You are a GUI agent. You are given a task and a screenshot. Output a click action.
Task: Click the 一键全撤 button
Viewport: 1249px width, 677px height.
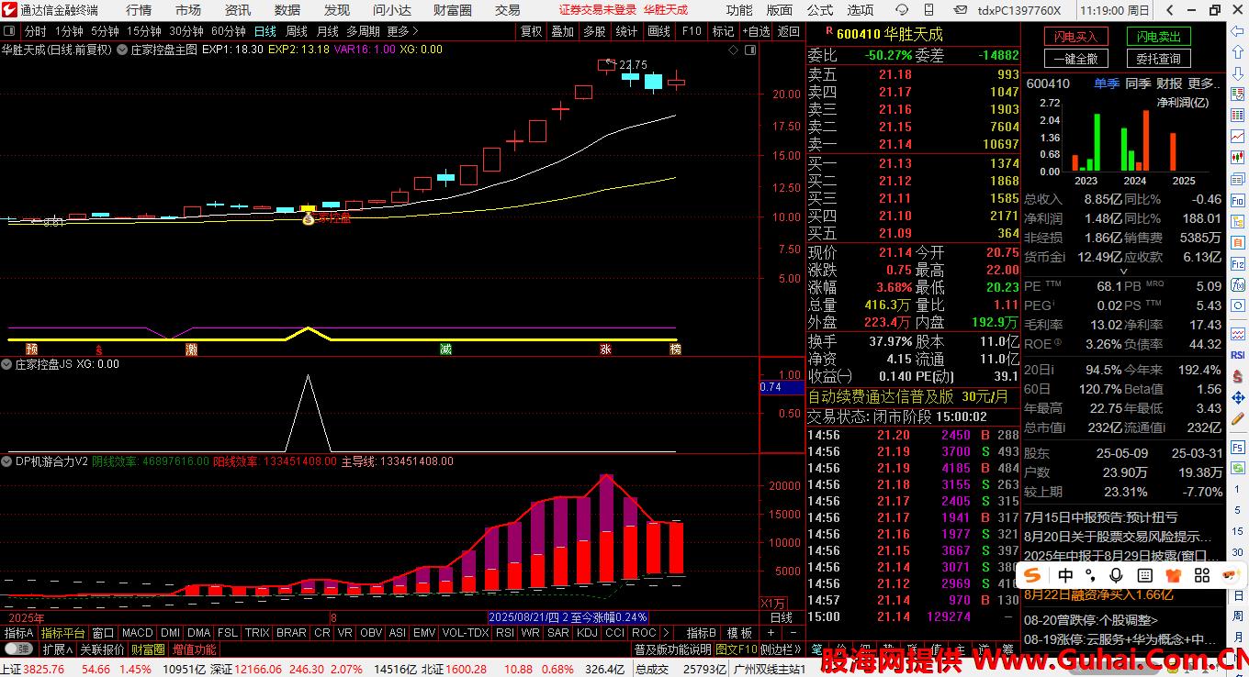[x=1076, y=59]
